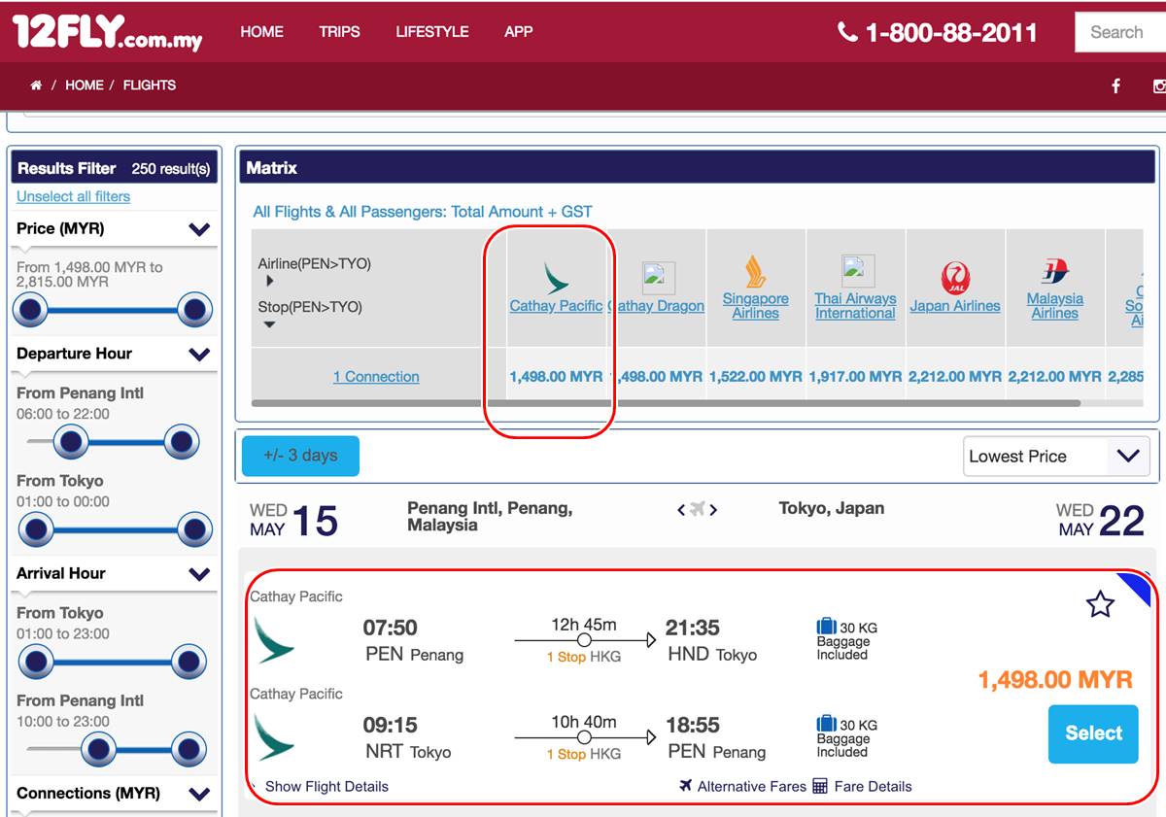
Task: Click the price slider minimum handle
Action: [30, 311]
